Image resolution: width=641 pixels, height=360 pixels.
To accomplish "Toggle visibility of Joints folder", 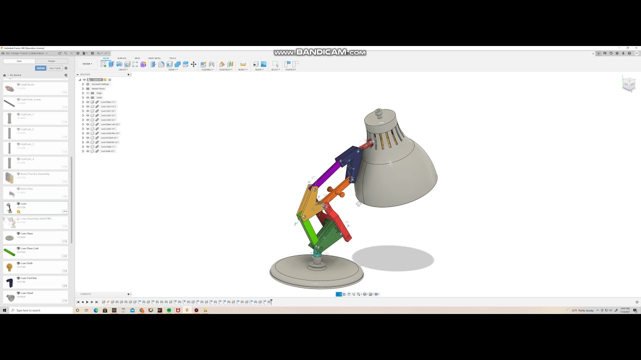I will [88, 97].
